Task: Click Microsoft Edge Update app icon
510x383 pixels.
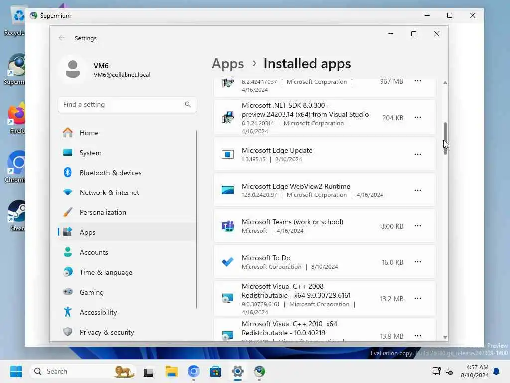Action: tap(228, 154)
